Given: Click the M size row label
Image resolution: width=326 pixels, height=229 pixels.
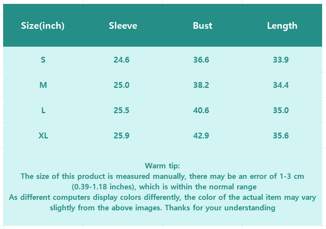Looking at the screenshot, I should [x=43, y=85].
